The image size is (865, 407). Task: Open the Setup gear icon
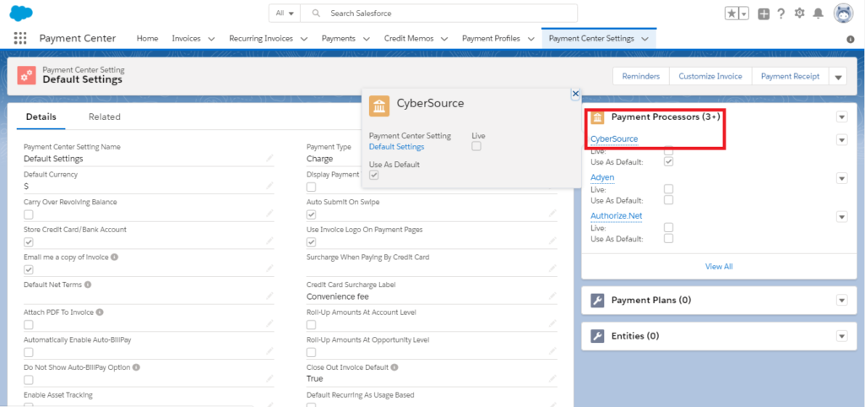point(800,14)
